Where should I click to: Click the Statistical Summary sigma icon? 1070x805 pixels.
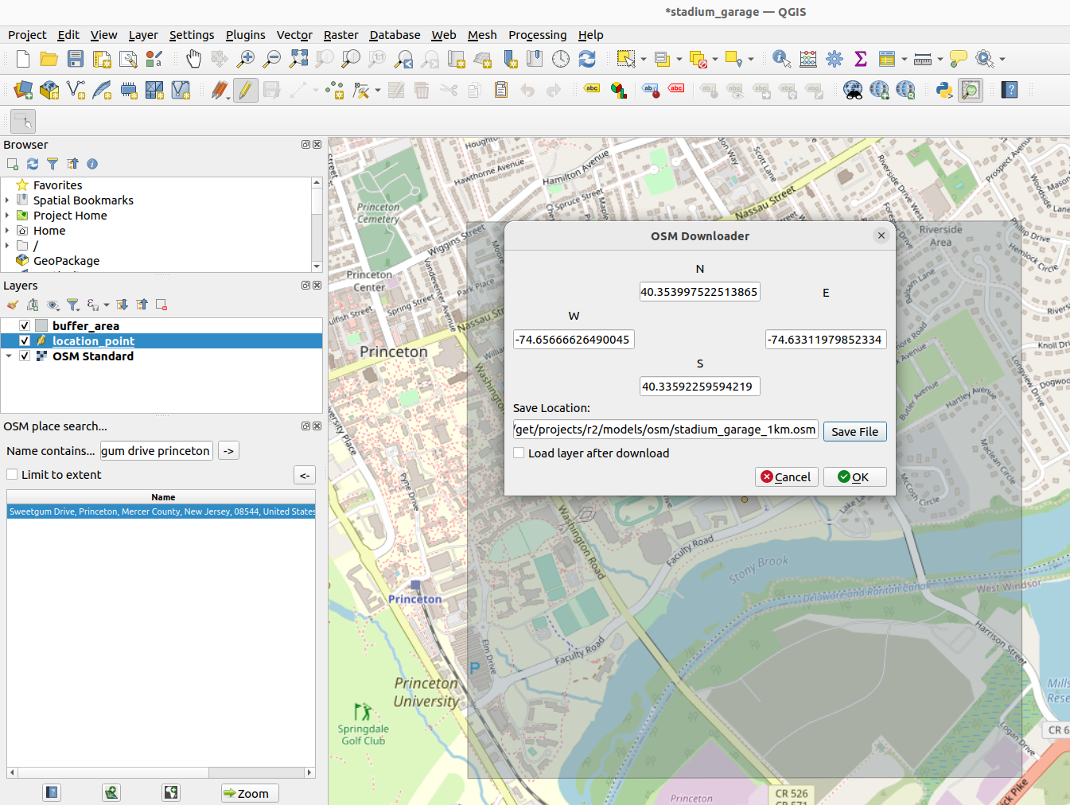[x=860, y=59]
